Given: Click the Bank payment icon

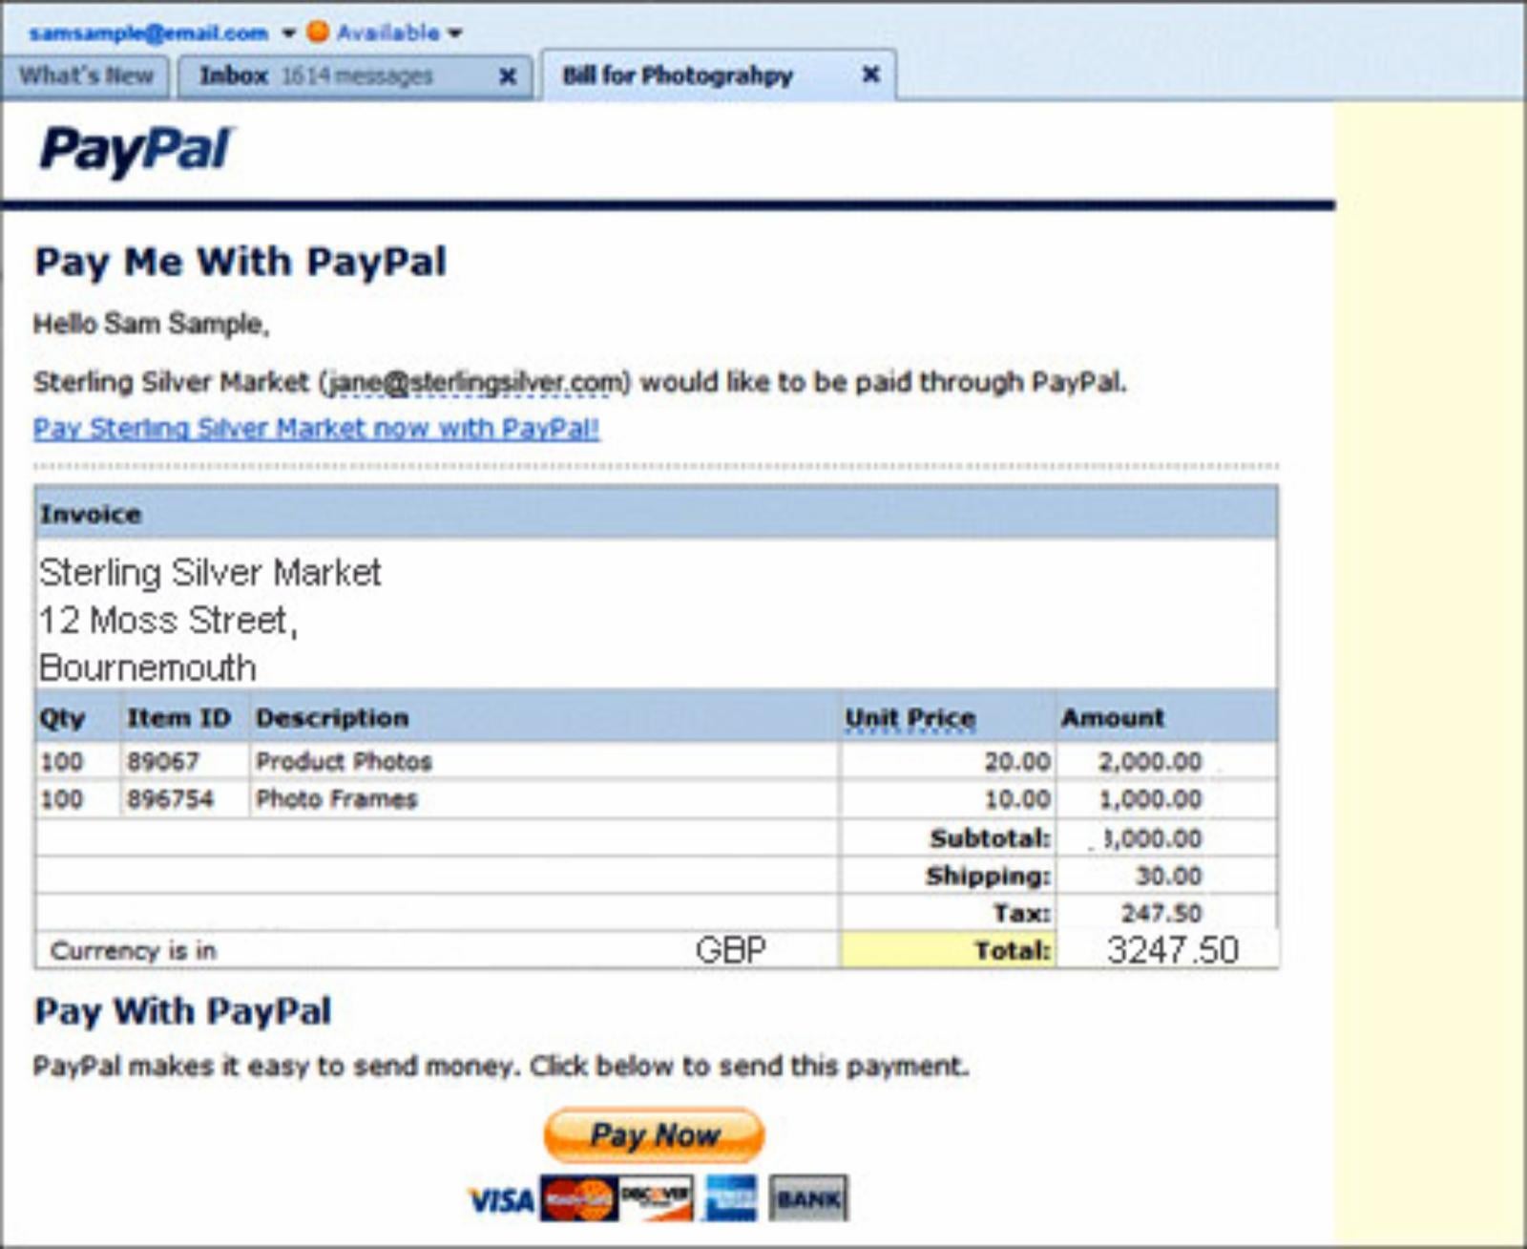Looking at the screenshot, I should pyautogui.click(x=807, y=1198).
